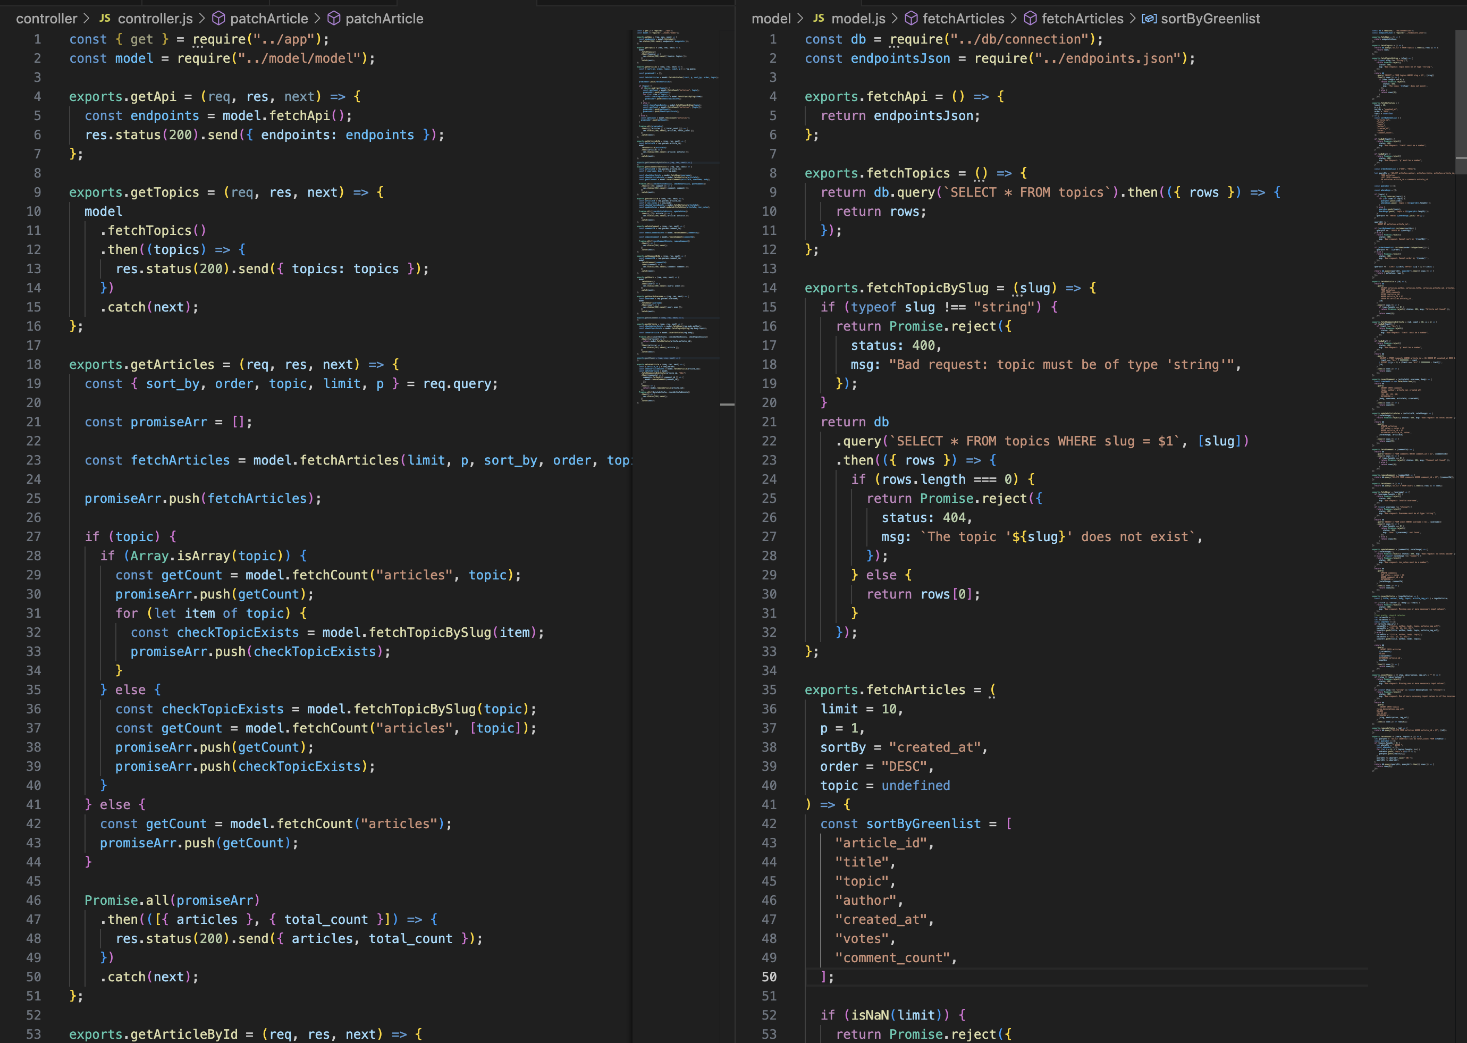Click the "comment_count" string in model.js

click(892, 957)
